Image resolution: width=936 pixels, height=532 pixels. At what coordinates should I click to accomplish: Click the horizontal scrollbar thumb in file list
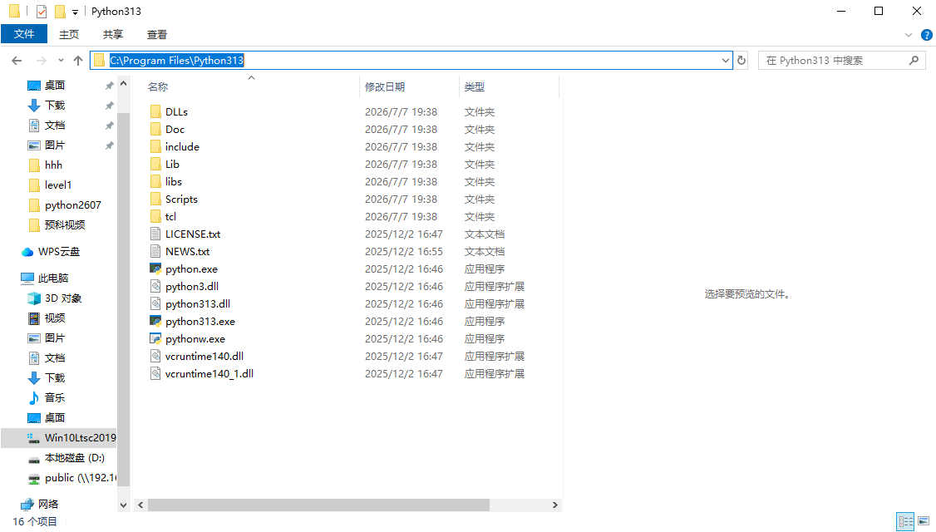pyautogui.click(x=318, y=505)
